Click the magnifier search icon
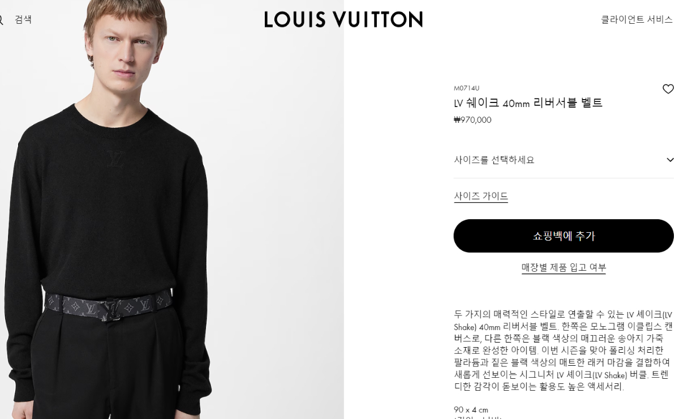This screenshot has width=679, height=419. click(1, 20)
